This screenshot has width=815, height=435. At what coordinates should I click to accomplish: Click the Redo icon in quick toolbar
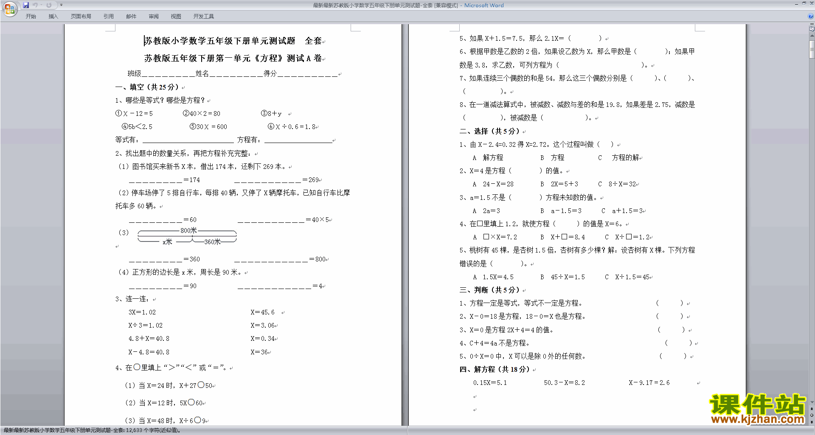click(49, 5)
